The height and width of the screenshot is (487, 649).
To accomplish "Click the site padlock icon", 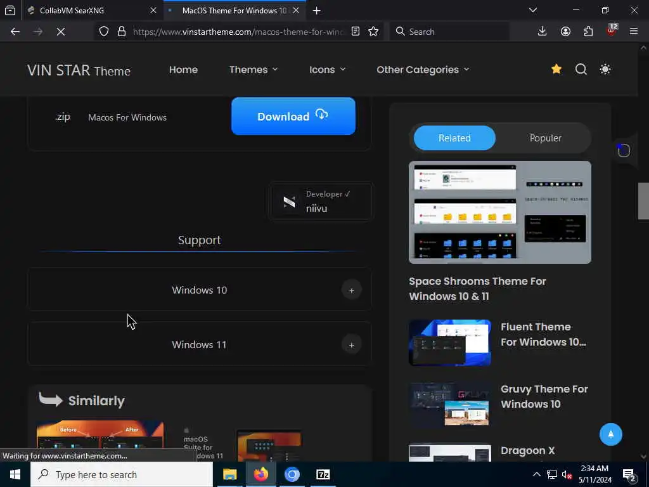I will click(x=121, y=32).
